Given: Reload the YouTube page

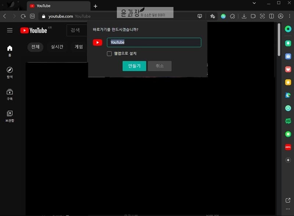Looking at the screenshot, I should pos(23,16).
